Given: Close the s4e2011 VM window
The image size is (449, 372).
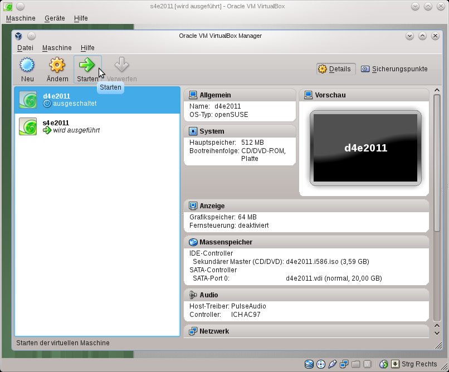Looking at the screenshot, I should click(x=441, y=6).
